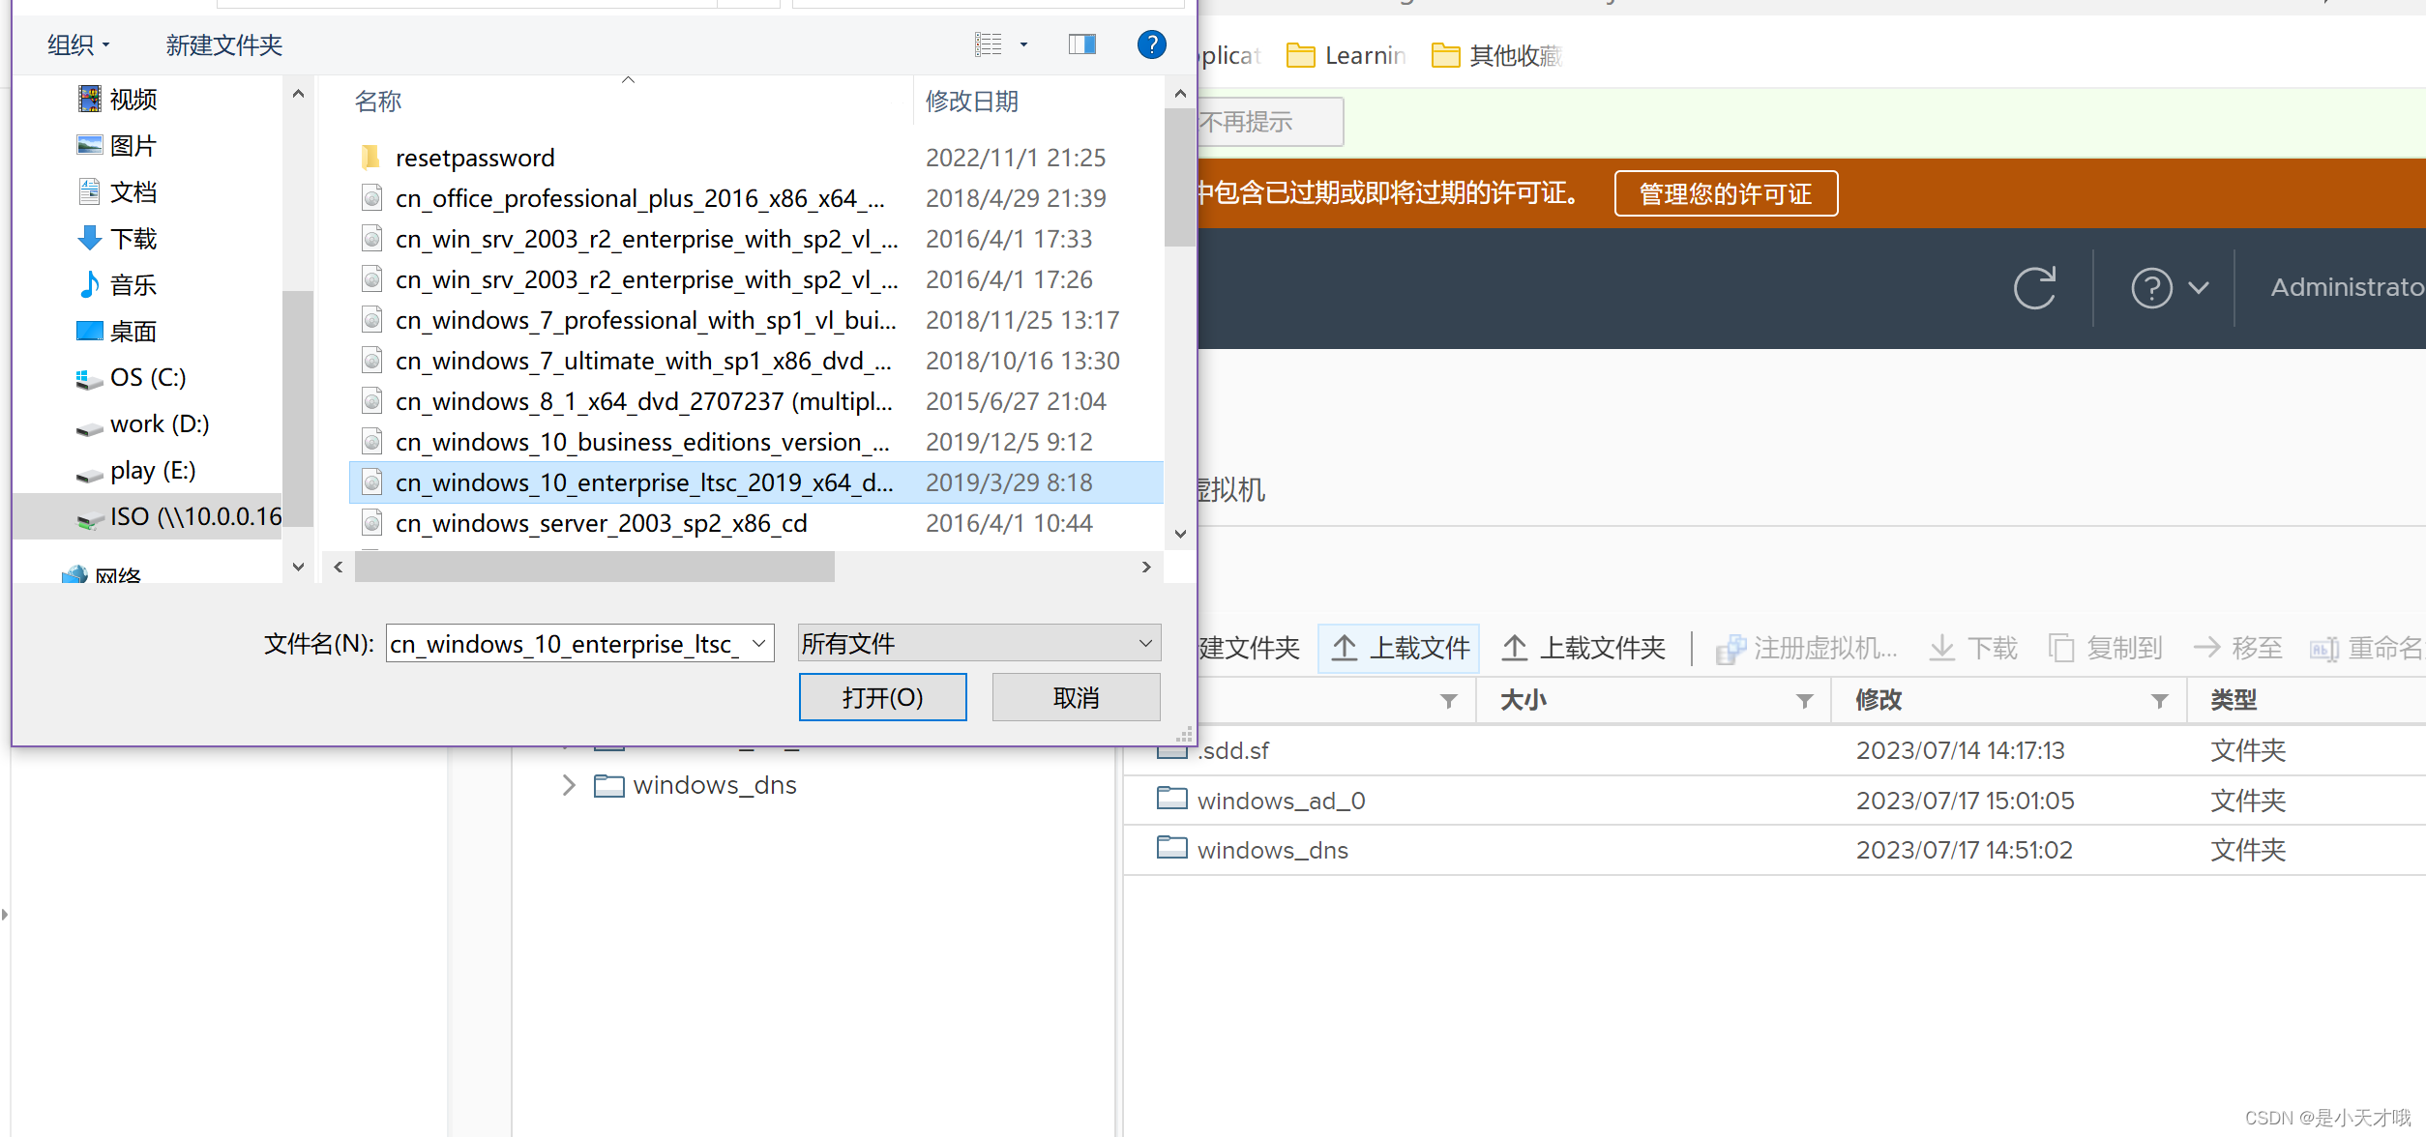Click the upload file (上载文件) icon
This screenshot has width=2426, height=1137.
(1345, 648)
